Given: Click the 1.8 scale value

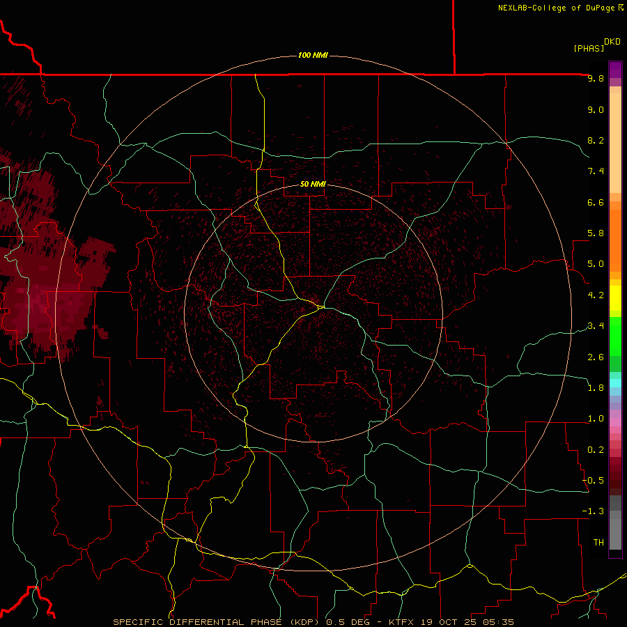Looking at the screenshot, I should (596, 388).
